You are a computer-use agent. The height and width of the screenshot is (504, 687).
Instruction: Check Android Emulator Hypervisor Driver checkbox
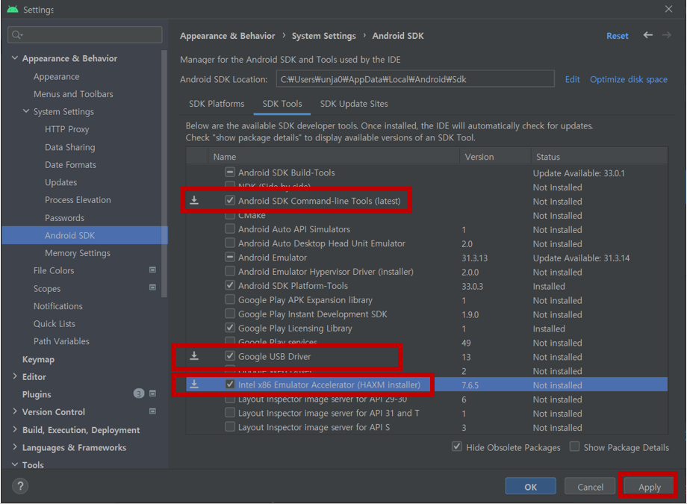point(229,271)
